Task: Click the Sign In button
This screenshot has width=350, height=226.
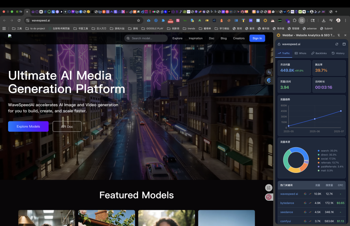Action: coord(257,39)
